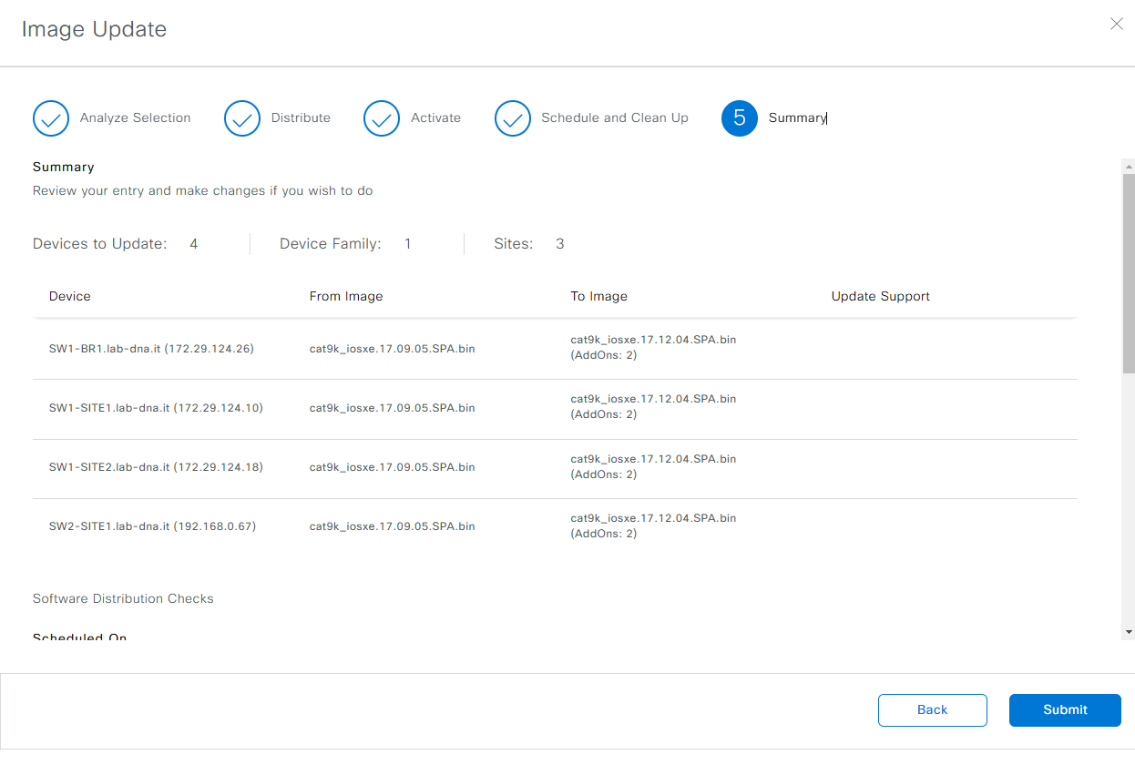Viewport: 1135px width, 765px height.
Task: Click the To Image value for SW1-SITE1
Action: point(654,406)
